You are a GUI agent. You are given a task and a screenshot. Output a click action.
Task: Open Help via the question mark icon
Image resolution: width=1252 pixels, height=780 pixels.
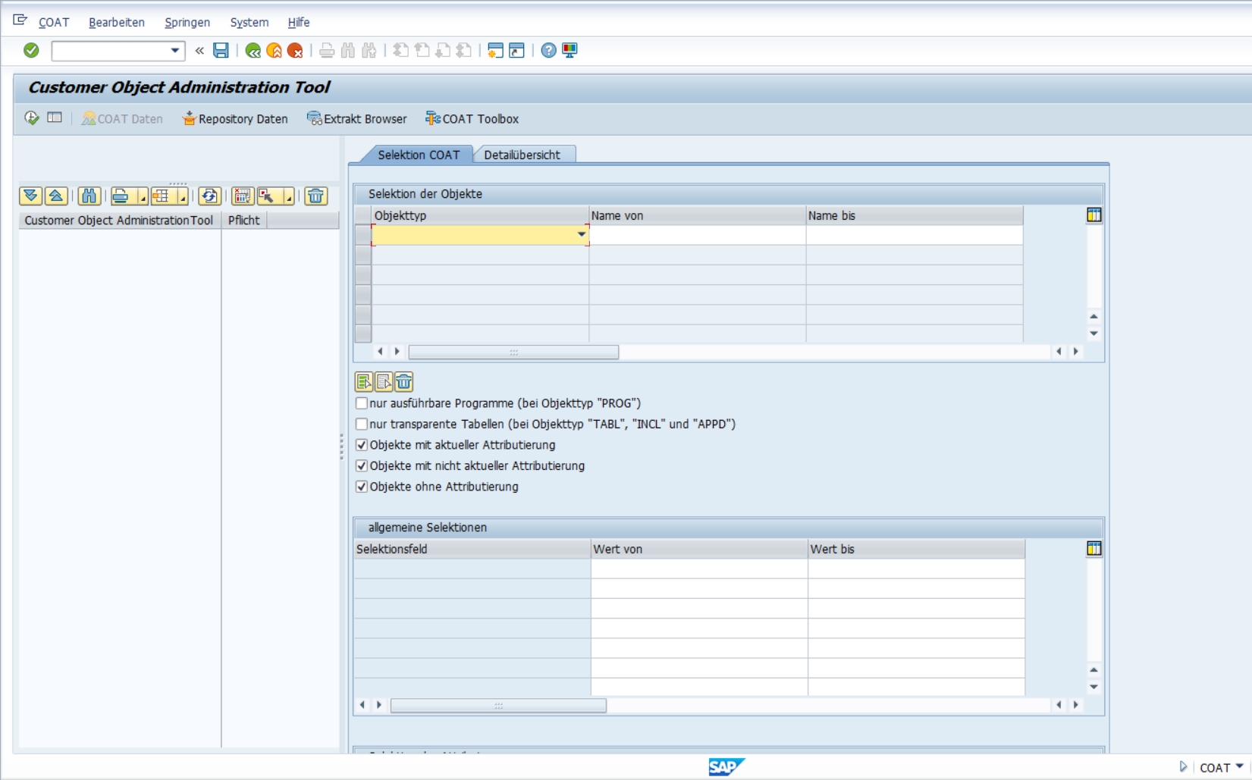tap(548, 51)
